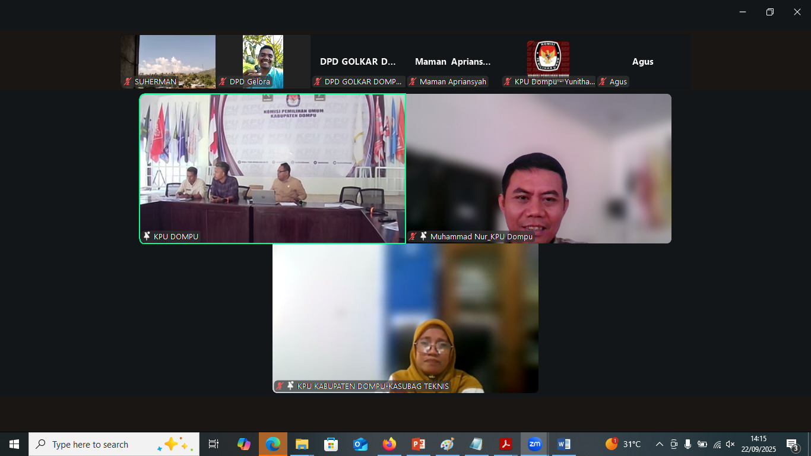
Task: Open Adobe Acrobat Reader taskbar icon
Action: (x=505, y=444)
